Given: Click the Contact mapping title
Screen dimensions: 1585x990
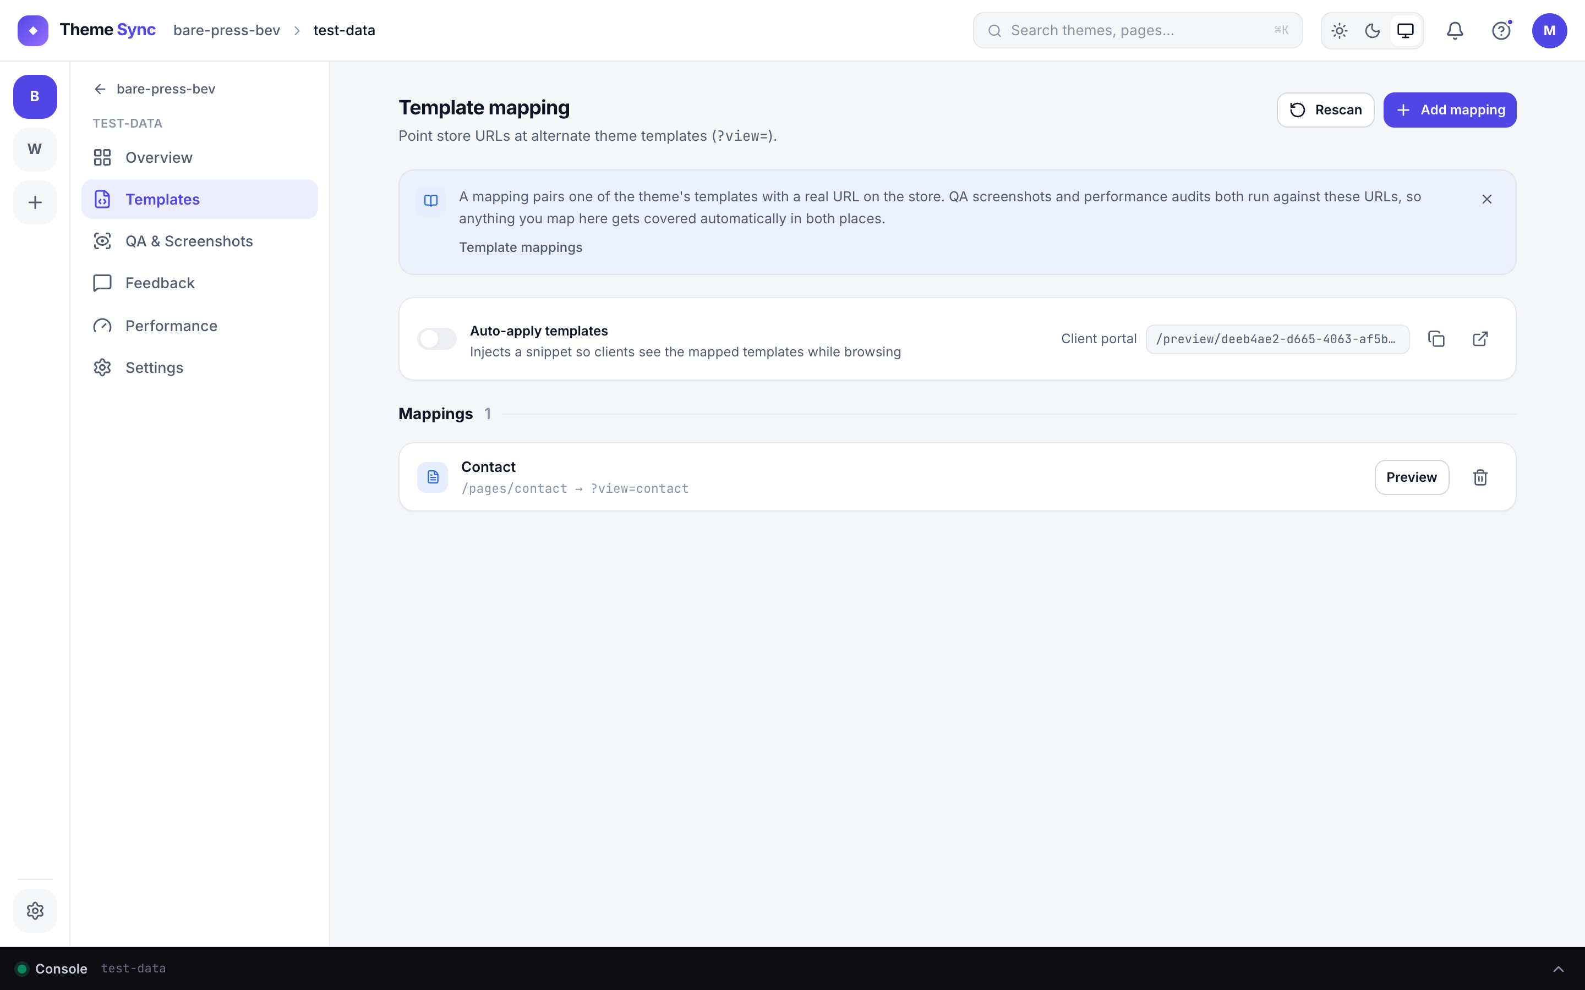Looking at the screenshot, I should (x=489, y=467).
